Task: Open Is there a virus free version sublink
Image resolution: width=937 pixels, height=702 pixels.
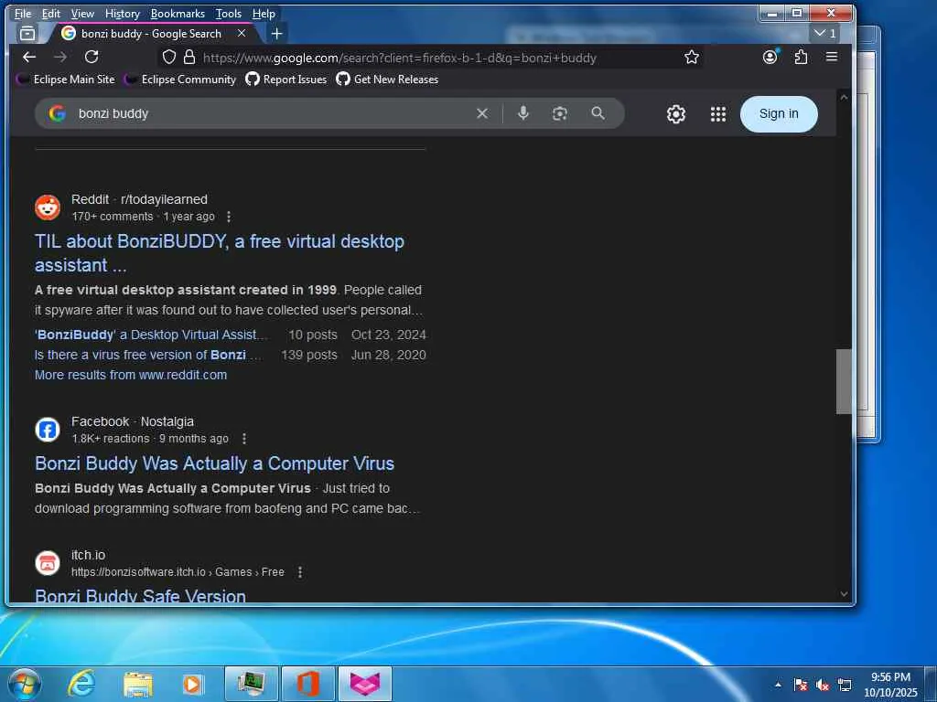Action: 147,356
